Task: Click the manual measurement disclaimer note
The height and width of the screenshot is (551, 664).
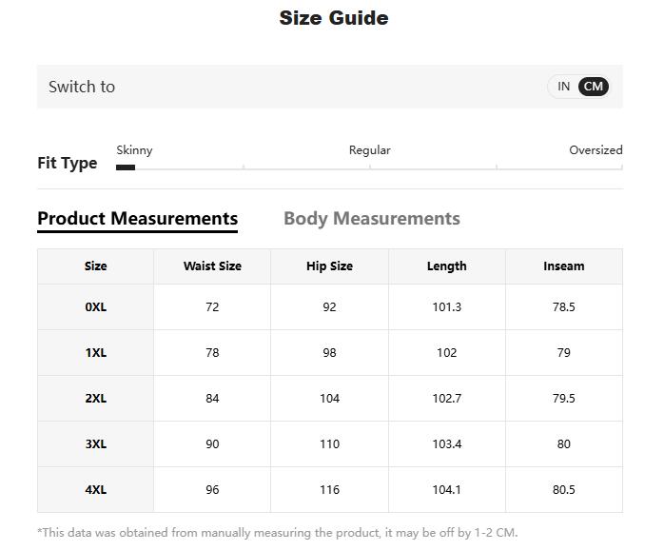Action: [277, 533]
